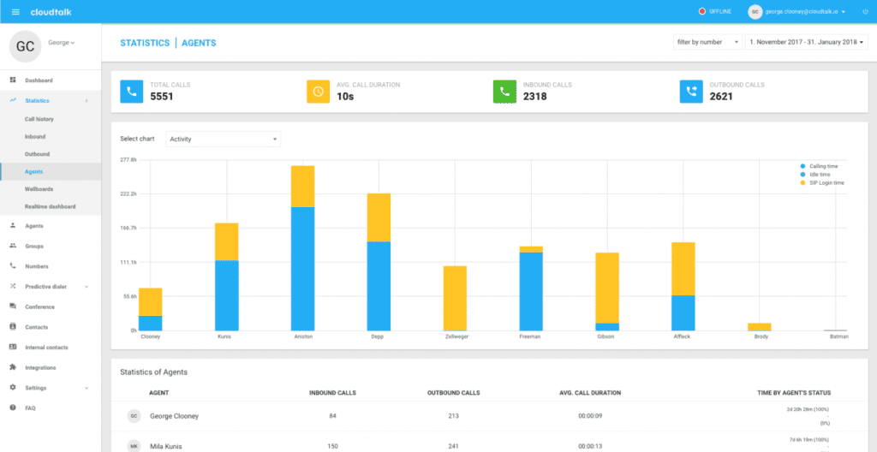Click the Contacts address book icon

13,327
